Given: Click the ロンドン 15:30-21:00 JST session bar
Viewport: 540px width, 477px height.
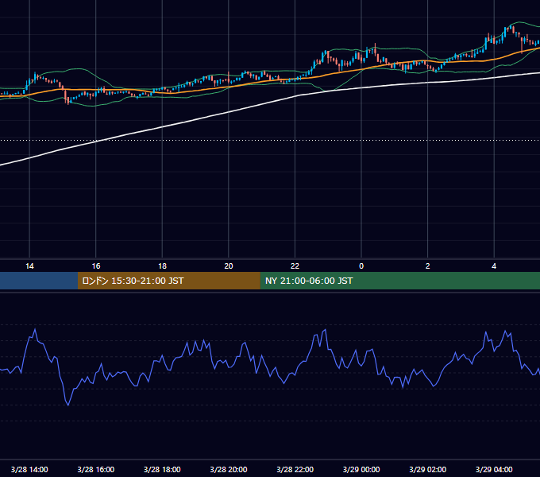Looking at the screenshot, I should [168, 281].
